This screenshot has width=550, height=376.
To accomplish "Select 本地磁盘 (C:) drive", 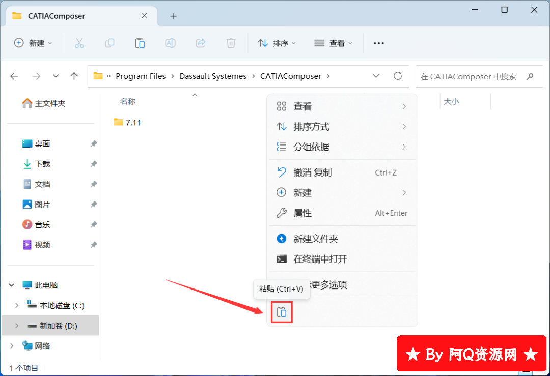I will pos(56,306).
